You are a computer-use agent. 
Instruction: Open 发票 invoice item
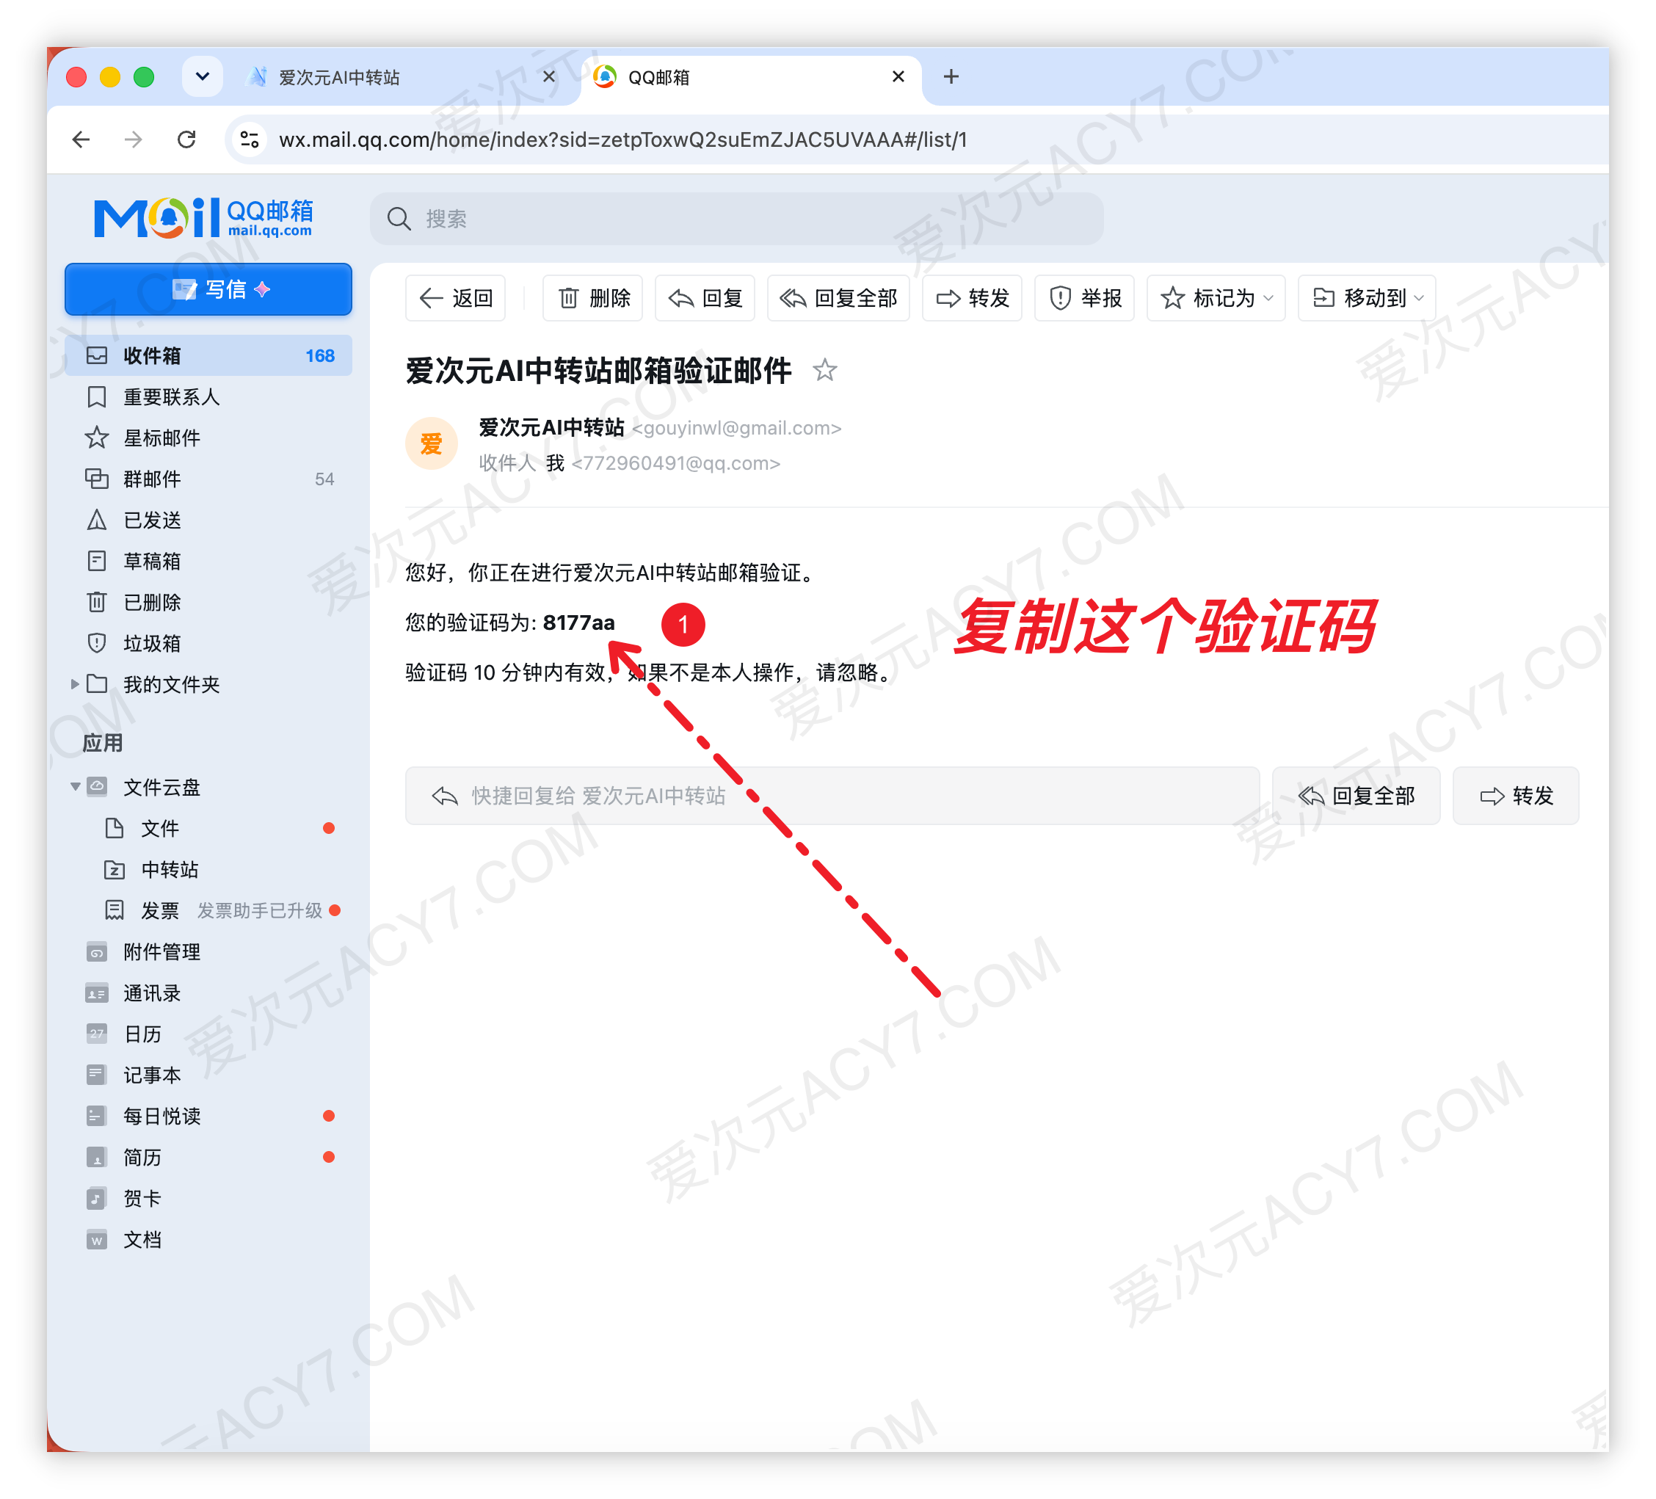click(208, 910)
